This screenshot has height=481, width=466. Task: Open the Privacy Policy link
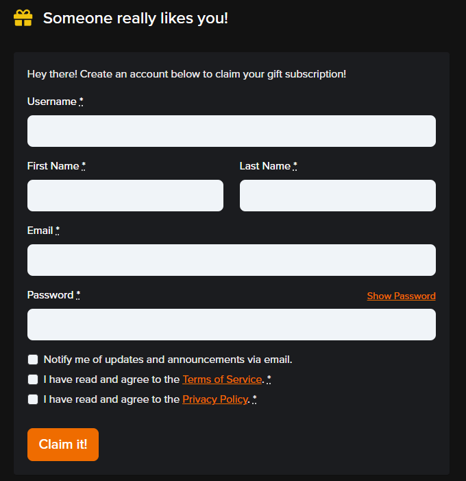tap(214, 399)
